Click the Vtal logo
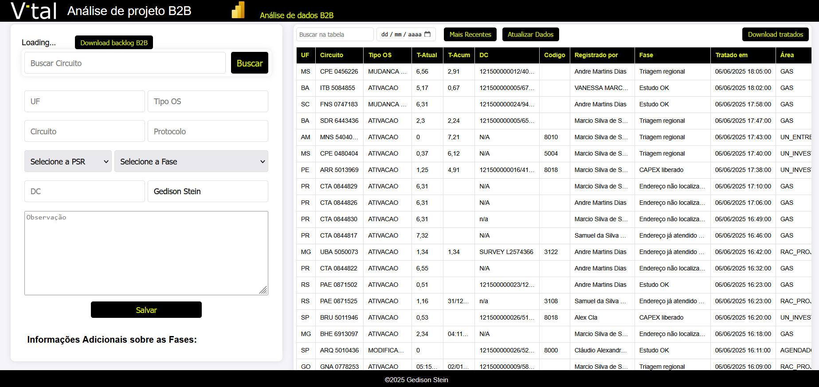 (34, 11)
